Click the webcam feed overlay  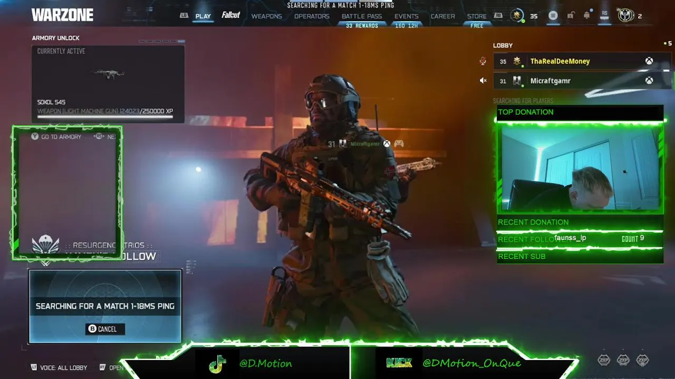580,168
